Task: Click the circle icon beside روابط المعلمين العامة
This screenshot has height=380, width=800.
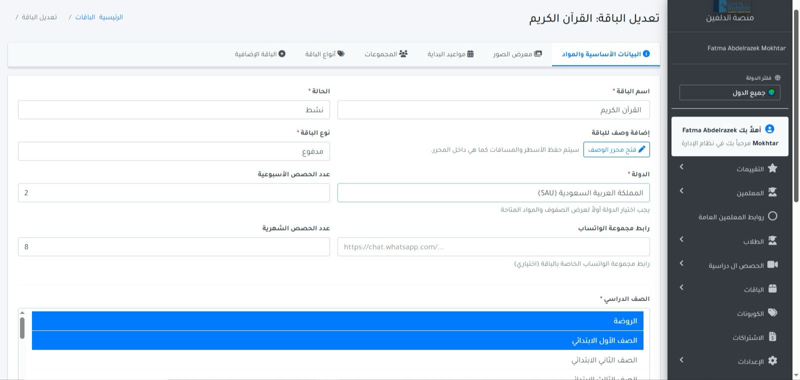Action: [x=772, y=216]
